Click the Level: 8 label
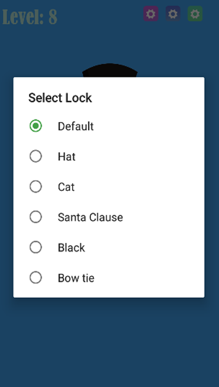Viewport: 219px width, 387px height. point(30,17)
